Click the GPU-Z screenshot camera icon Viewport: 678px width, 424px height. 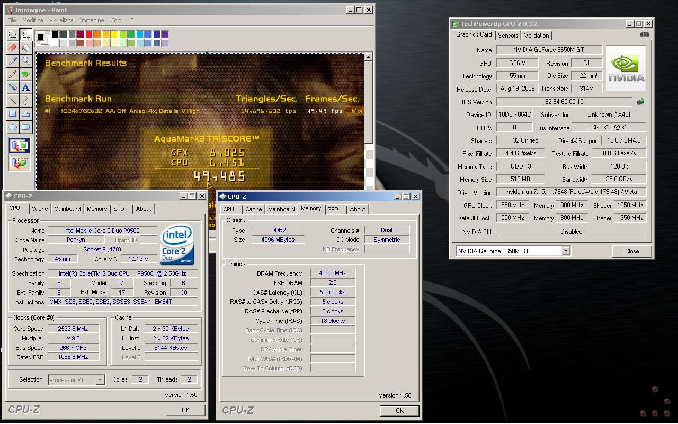pos(644,34)
